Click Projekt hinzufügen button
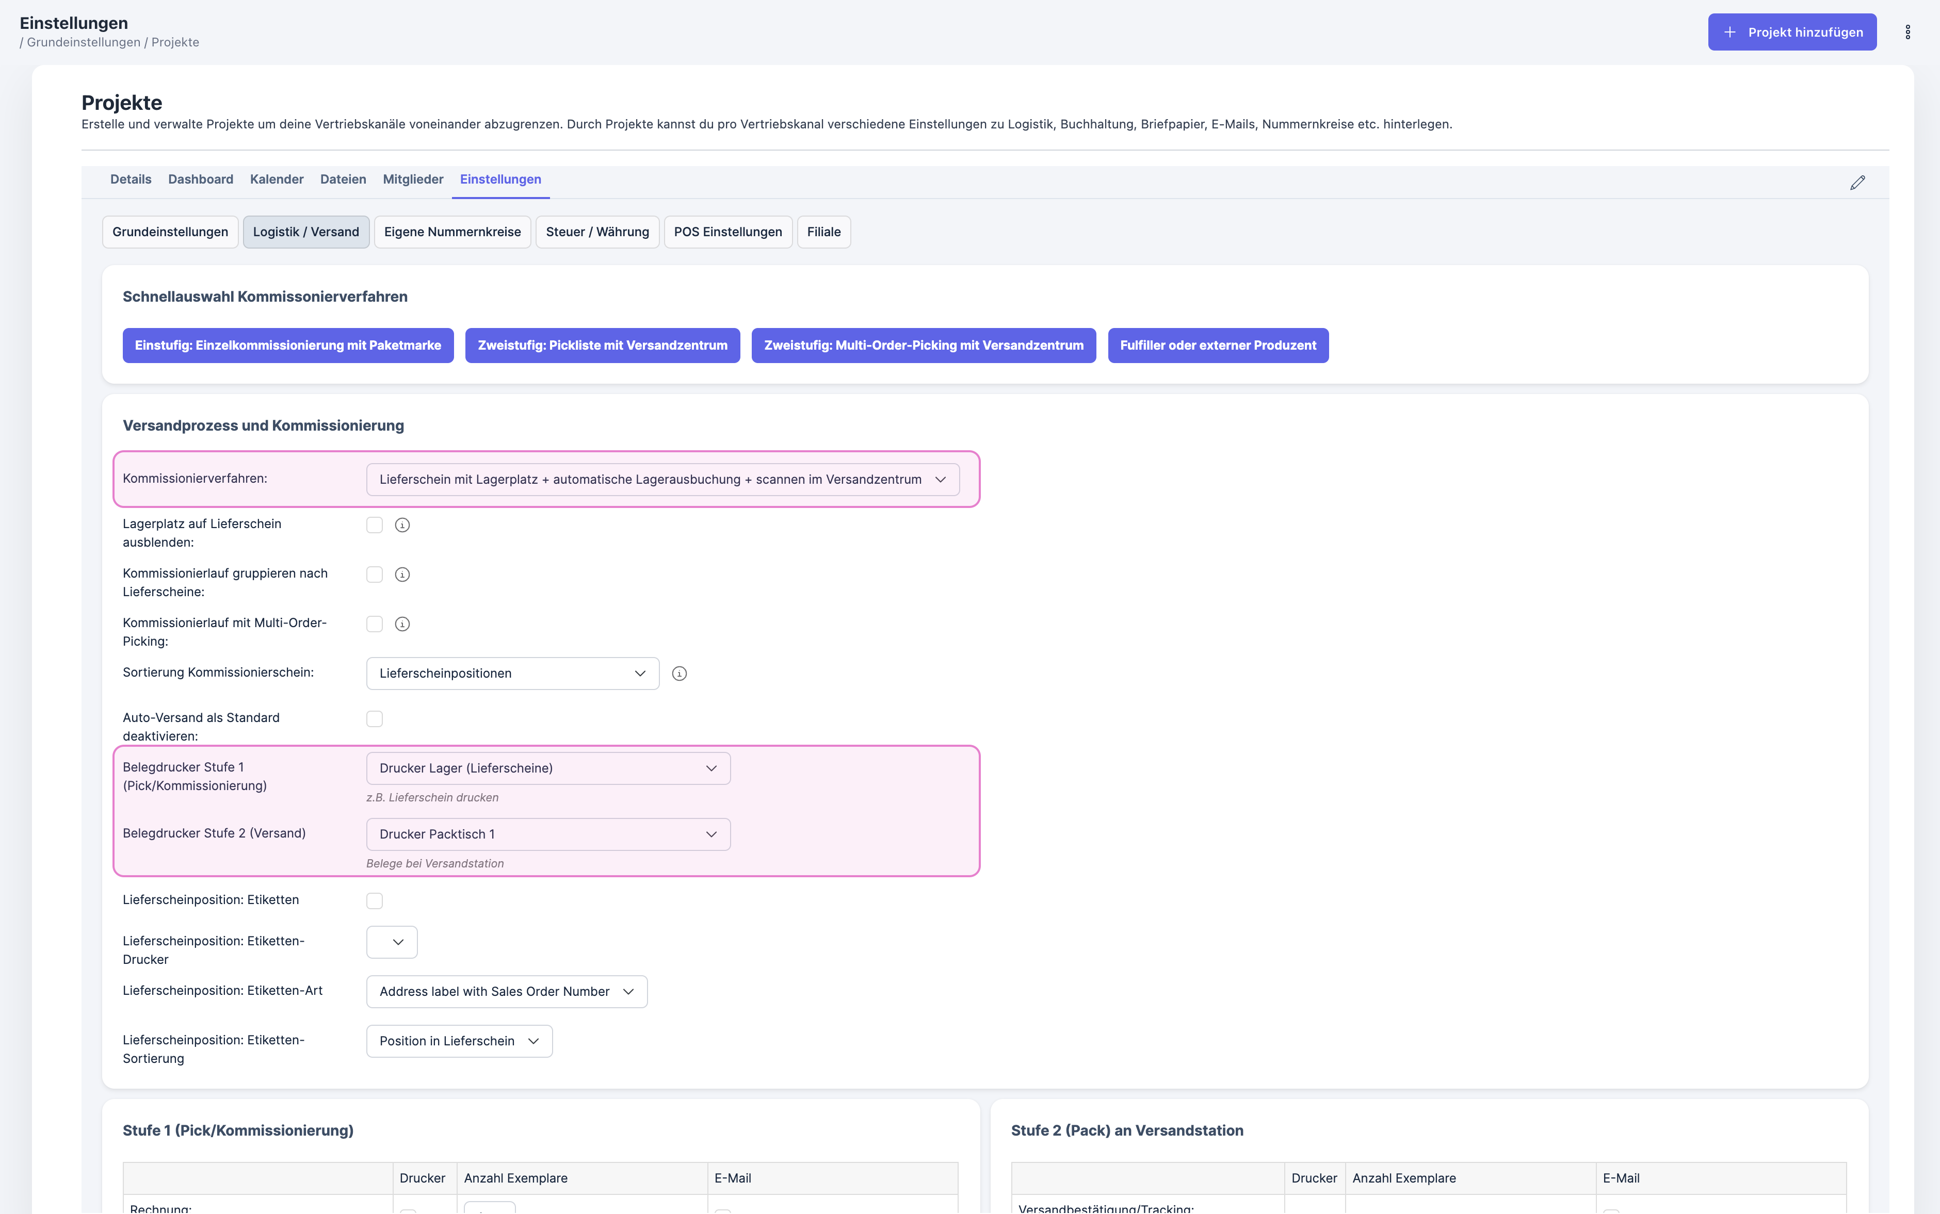This screenshot has height=1214, width=1940. point(1791,32)
